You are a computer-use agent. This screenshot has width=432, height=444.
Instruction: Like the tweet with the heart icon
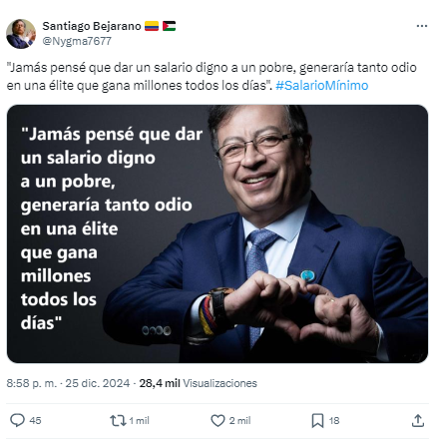pos(217,420)
